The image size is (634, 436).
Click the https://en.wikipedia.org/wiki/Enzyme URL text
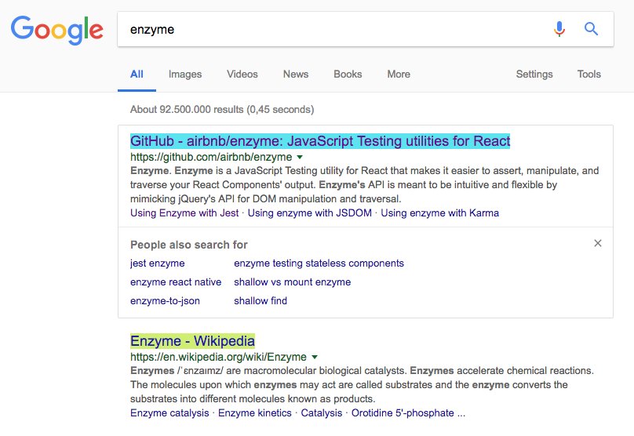(x=218, y=357)
